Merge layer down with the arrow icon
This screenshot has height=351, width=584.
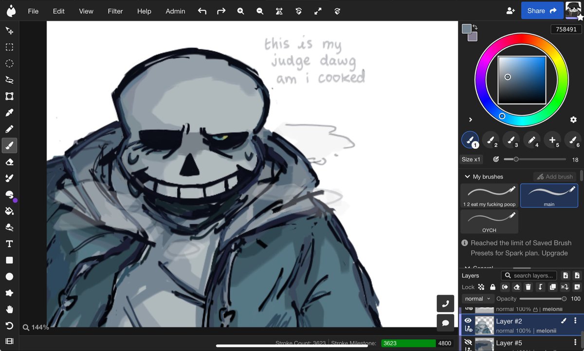pyautogui.click(x=540, y=287)
